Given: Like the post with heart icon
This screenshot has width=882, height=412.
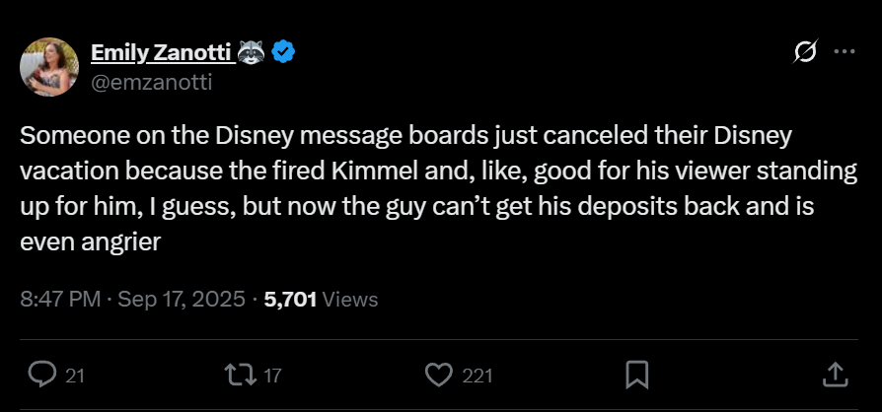Looking at the screenshot, I should pos(439,375).
